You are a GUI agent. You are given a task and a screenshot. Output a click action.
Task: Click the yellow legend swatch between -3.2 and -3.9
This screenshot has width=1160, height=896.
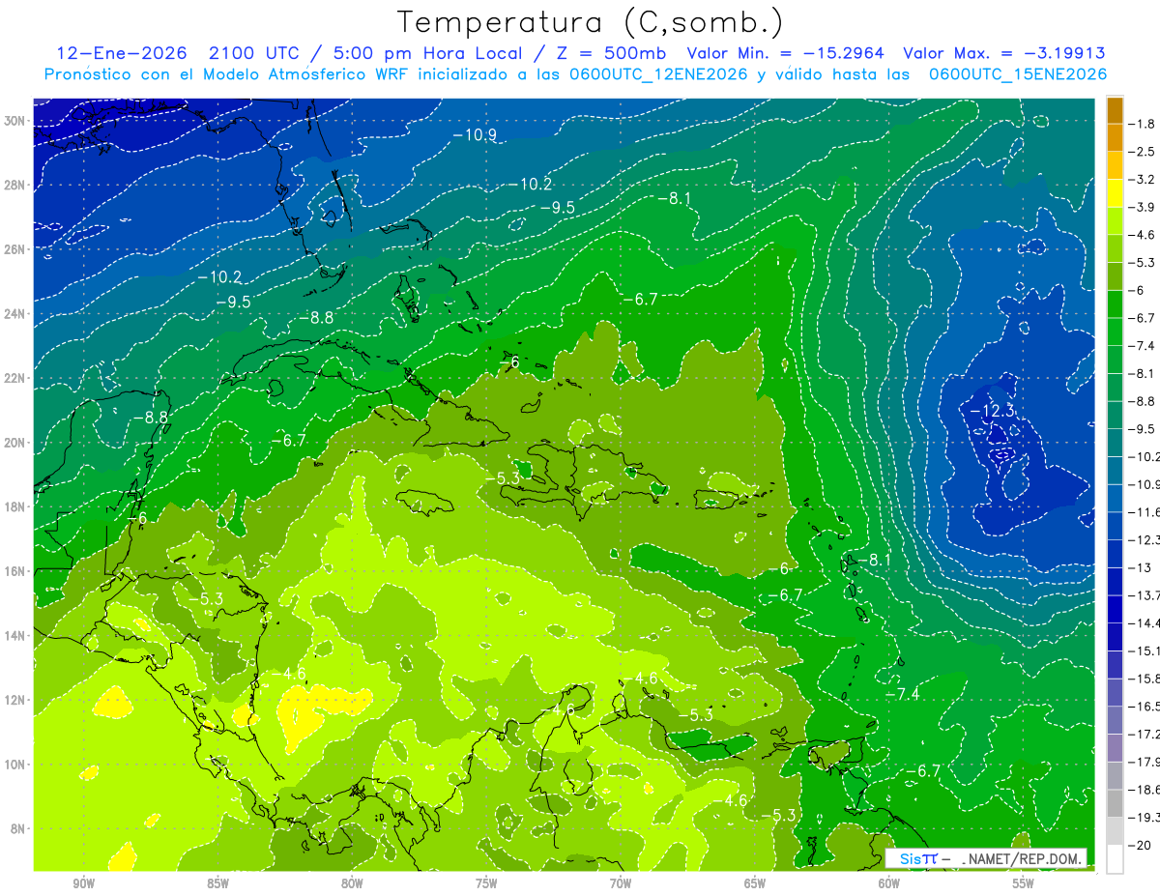click(x=1115, y=192)
